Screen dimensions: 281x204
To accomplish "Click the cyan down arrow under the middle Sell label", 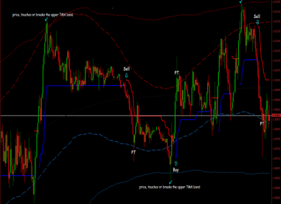I will coord(126,75).
